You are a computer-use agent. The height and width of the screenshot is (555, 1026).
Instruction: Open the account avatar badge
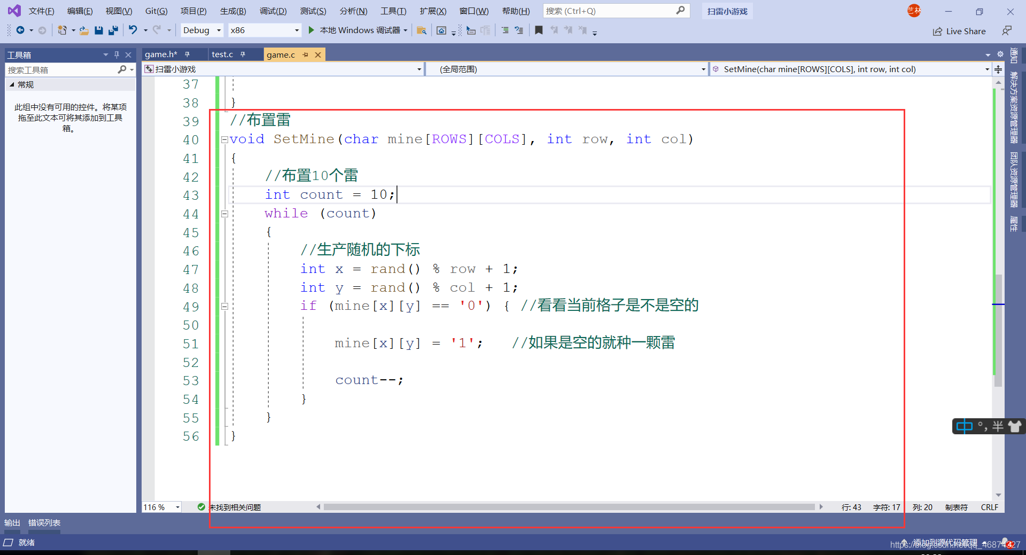tap(914, 11)
